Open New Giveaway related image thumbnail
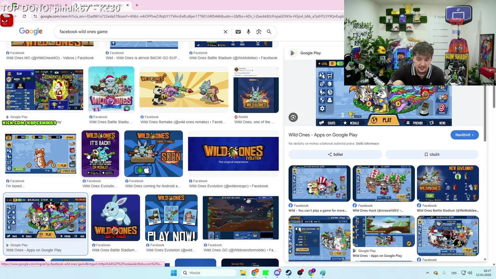The image size is (496, 279). (x=448, y=184)
